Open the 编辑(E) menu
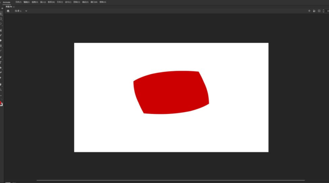The image size is (329, 183). (x=27, y=2)
